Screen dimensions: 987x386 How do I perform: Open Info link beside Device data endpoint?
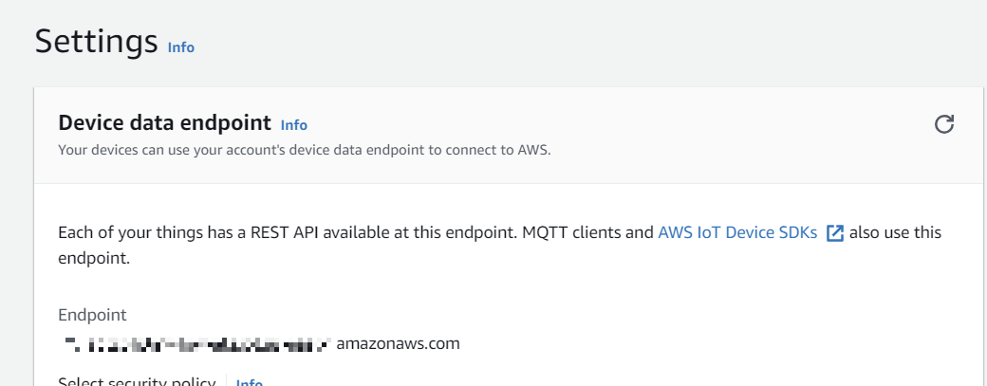pyautogui.click(x=294, y=124)
